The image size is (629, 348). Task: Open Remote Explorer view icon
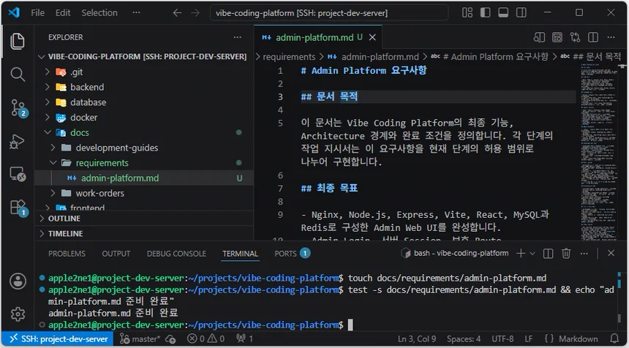point(18,175)
